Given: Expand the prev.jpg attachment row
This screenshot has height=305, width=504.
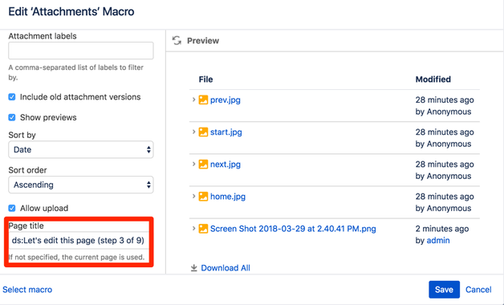Looking at the screenshot, I should 194,100.
